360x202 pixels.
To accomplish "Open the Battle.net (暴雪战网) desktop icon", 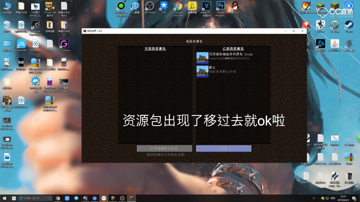I will click(320, 45).
